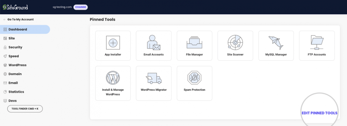Click Go To My Account link
The width and height of the screenshot is (347, 126).
coord(21,19)
